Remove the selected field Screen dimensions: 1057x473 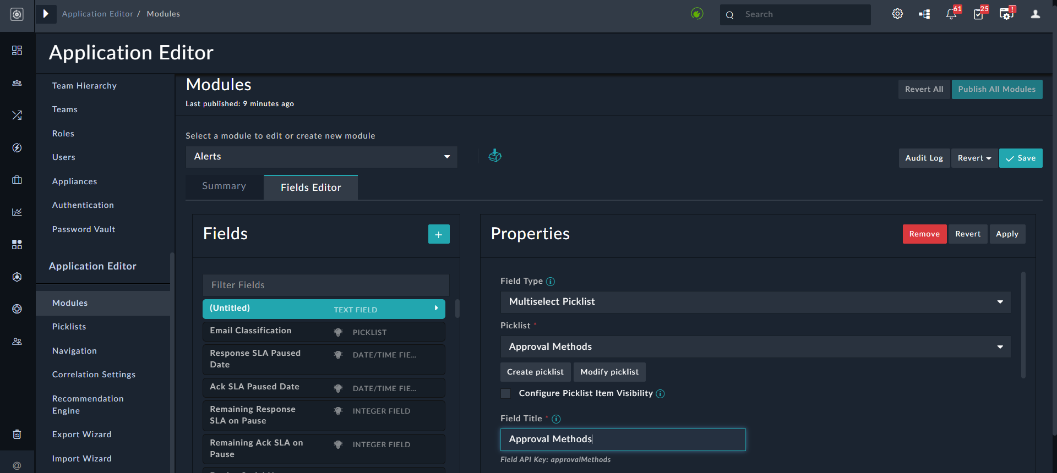pyautogui.click(x=925, y=234)
